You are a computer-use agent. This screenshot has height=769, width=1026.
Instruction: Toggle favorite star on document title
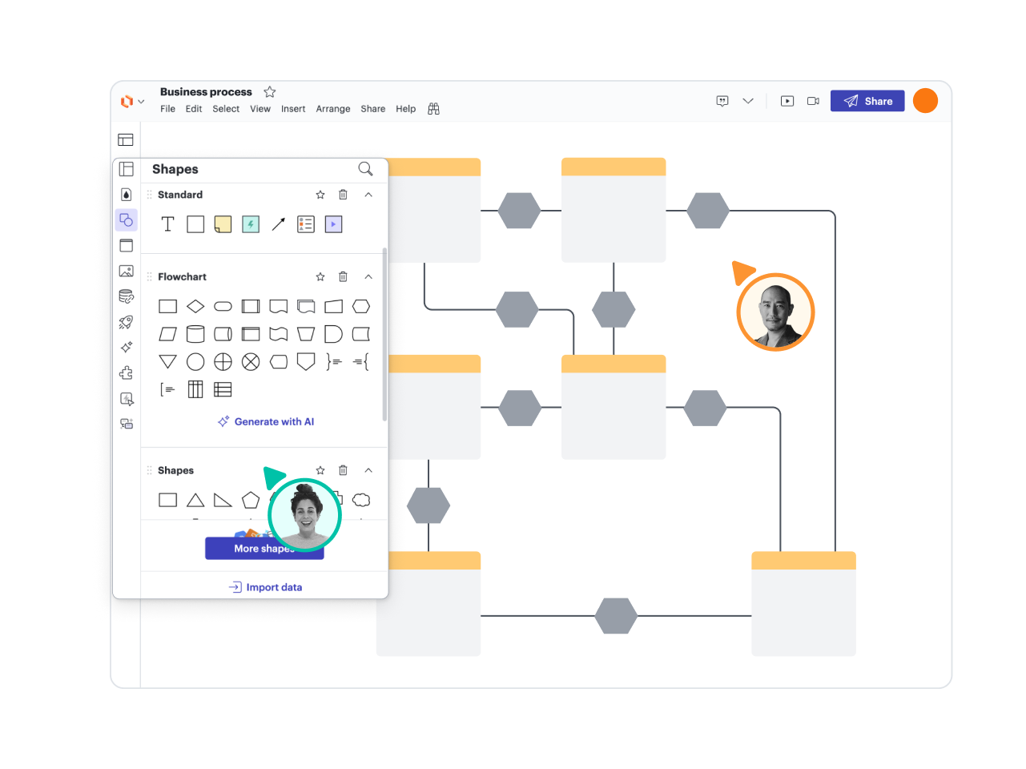(x=270, y=92)
